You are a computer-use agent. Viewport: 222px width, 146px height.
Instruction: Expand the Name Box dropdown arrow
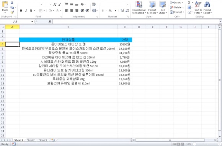(x=32, y=22)
